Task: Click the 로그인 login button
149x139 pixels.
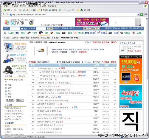Action: (50, 29)
